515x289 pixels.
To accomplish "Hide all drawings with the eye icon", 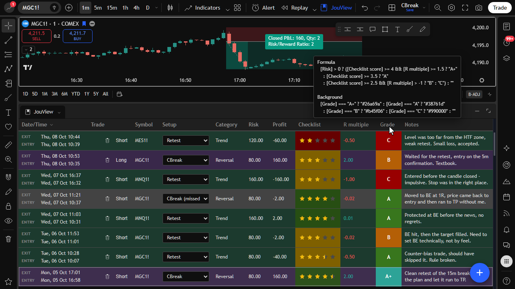I will (x=8, y=221).
